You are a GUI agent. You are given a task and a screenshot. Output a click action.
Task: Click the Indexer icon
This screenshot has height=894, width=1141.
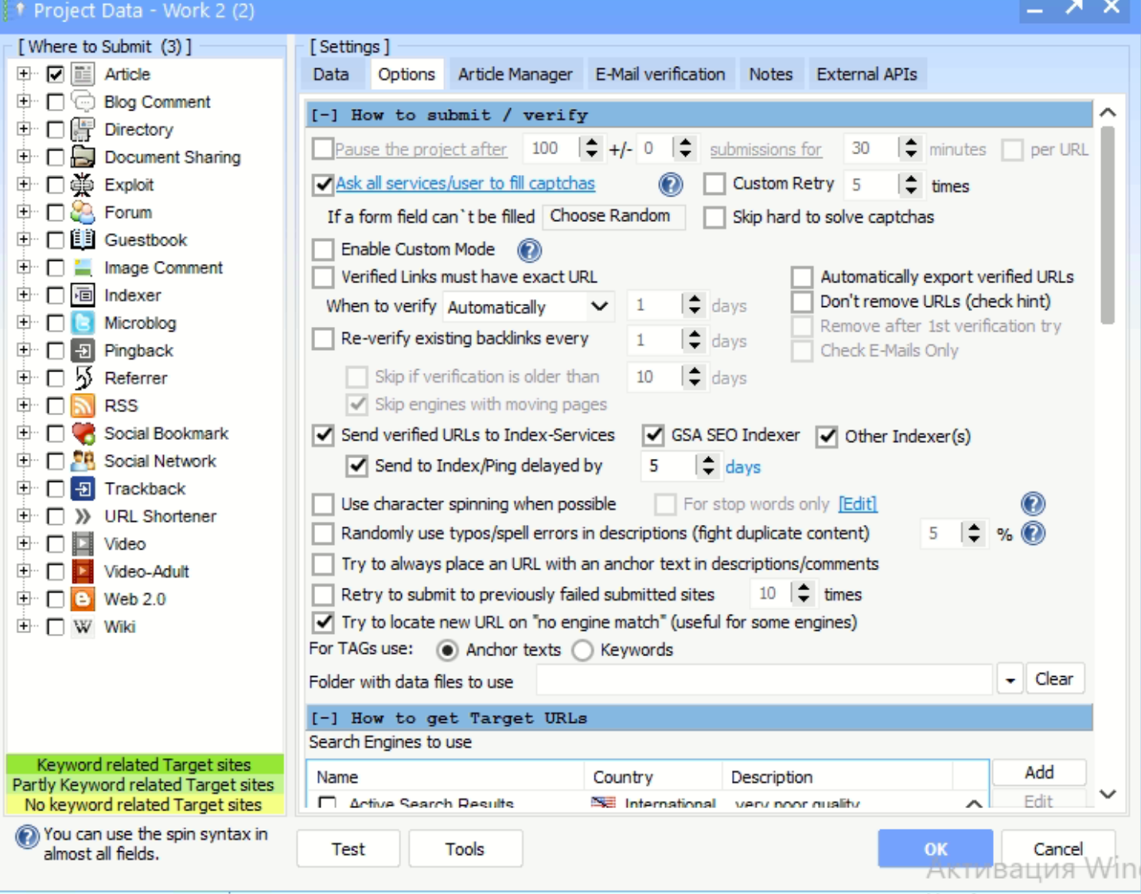click(x=83, y=295)
